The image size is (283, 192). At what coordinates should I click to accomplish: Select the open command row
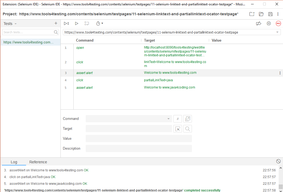pos(172,51)
